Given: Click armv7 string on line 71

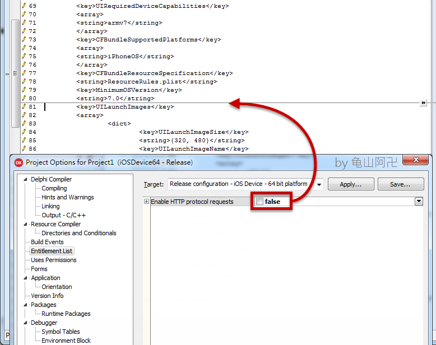Looking at the screenshot, I should point(119,23).
